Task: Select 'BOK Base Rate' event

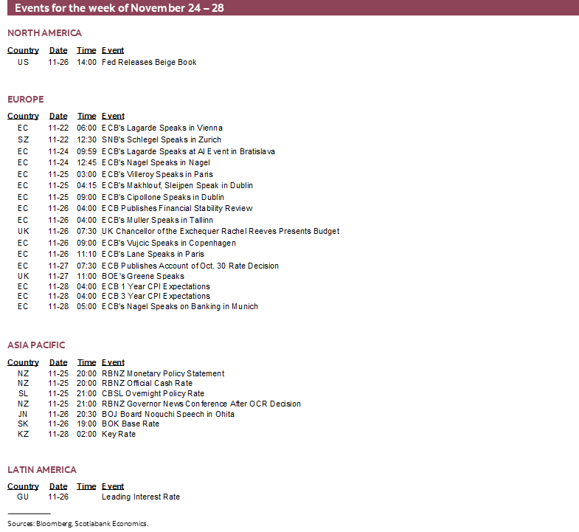Action: click(x=131, y=424)
